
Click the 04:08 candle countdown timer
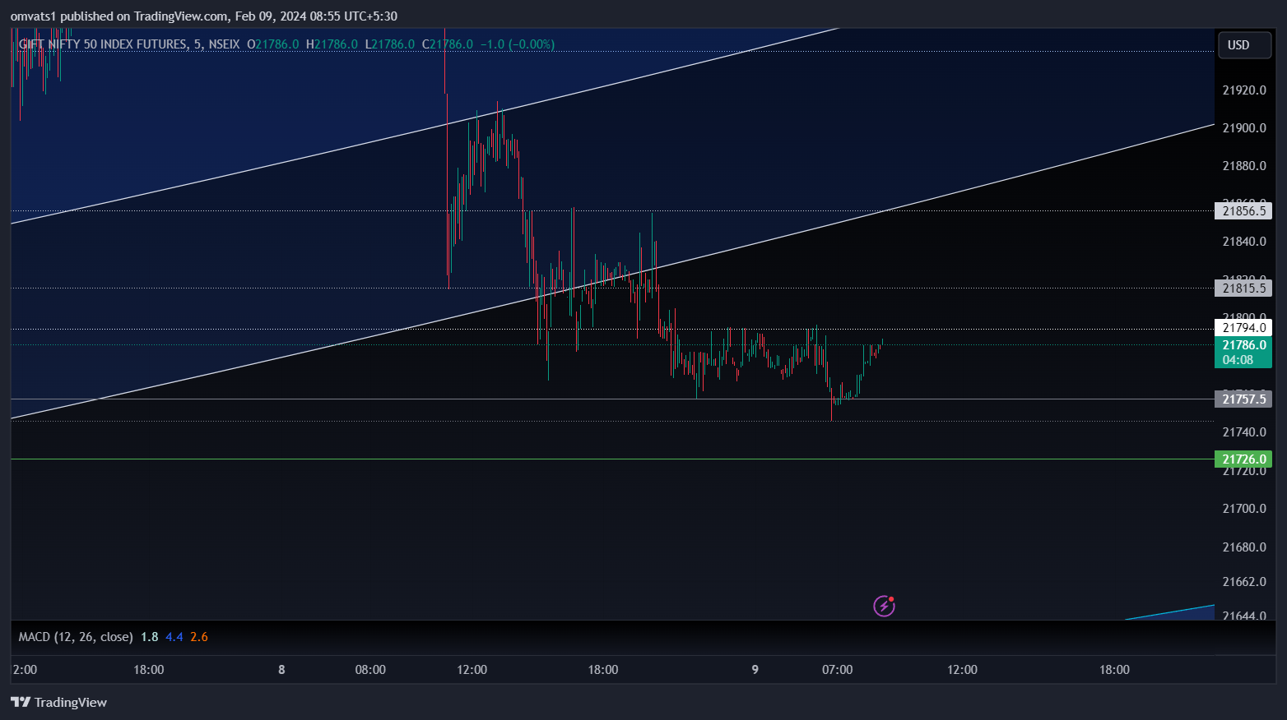point(1238,360)
